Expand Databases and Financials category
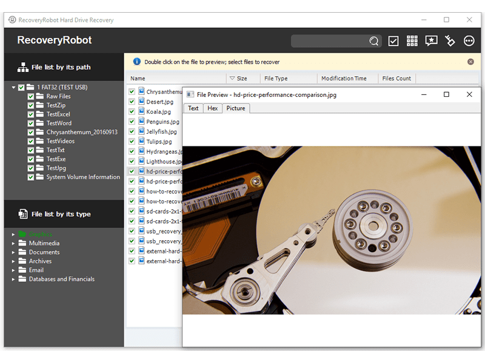 [13, 279]
